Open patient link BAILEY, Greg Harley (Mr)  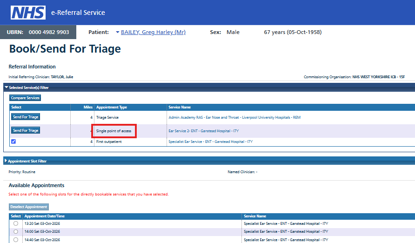153,32
